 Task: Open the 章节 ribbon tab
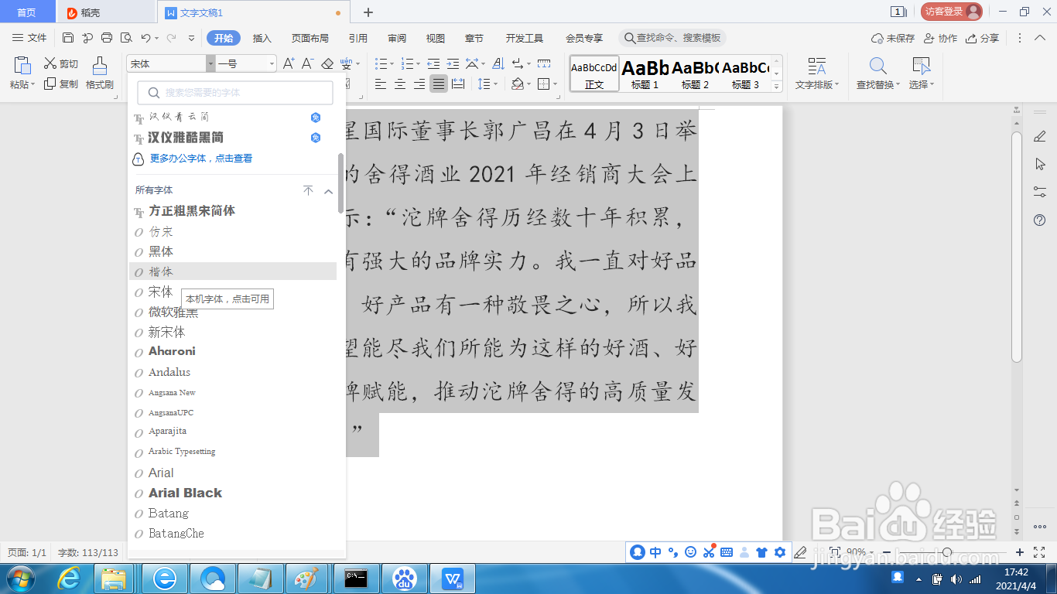coord(474,37)
